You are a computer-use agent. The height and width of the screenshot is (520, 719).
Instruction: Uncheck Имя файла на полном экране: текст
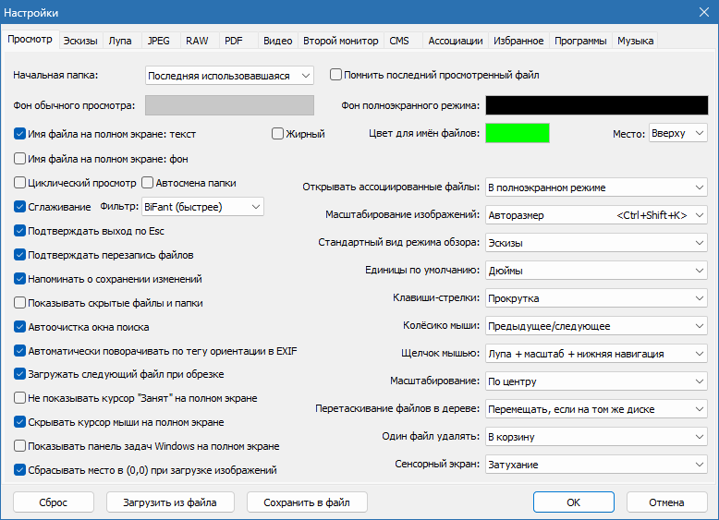19,134
